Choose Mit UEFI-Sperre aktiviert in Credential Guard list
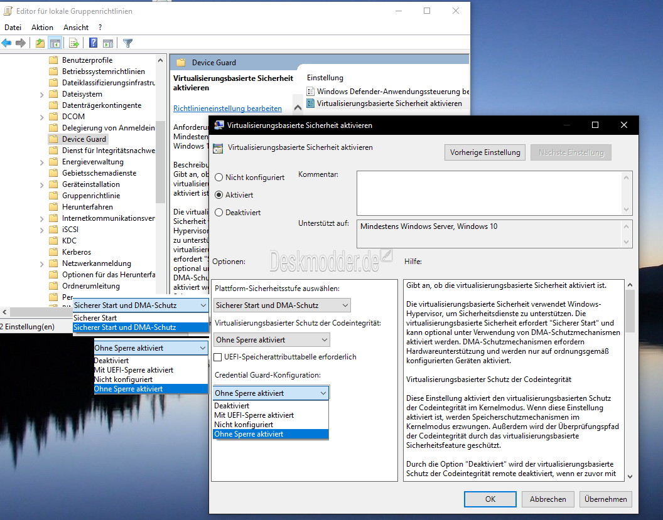This screenshot has width=663, height=520. click(x=271, y=415)
